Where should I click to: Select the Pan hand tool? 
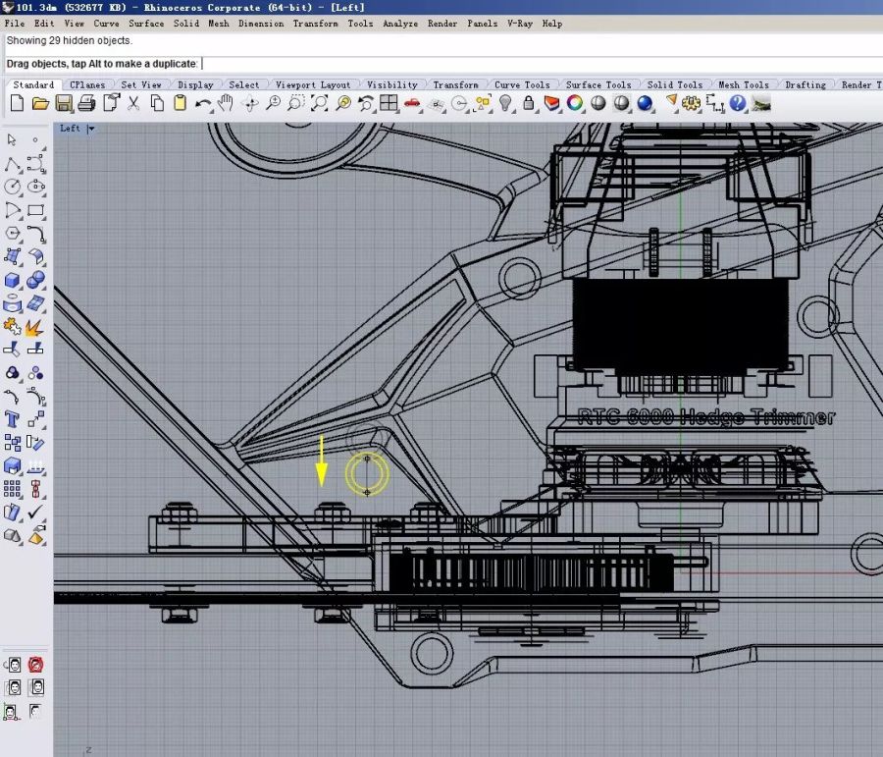pyautogui.click(x=226, y=103)
